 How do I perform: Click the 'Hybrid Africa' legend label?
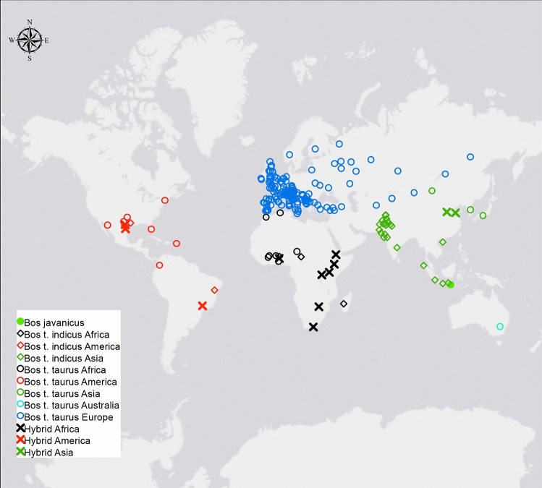click(56, 429)
